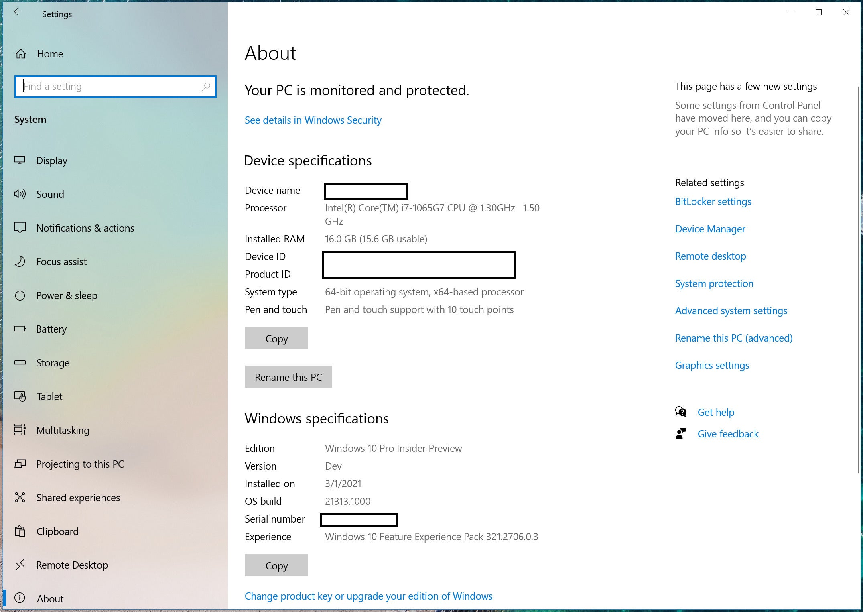Click Rename this PC button
This screenshot has height=612, width=863.
pyautogui.click(x=288, y=377)
